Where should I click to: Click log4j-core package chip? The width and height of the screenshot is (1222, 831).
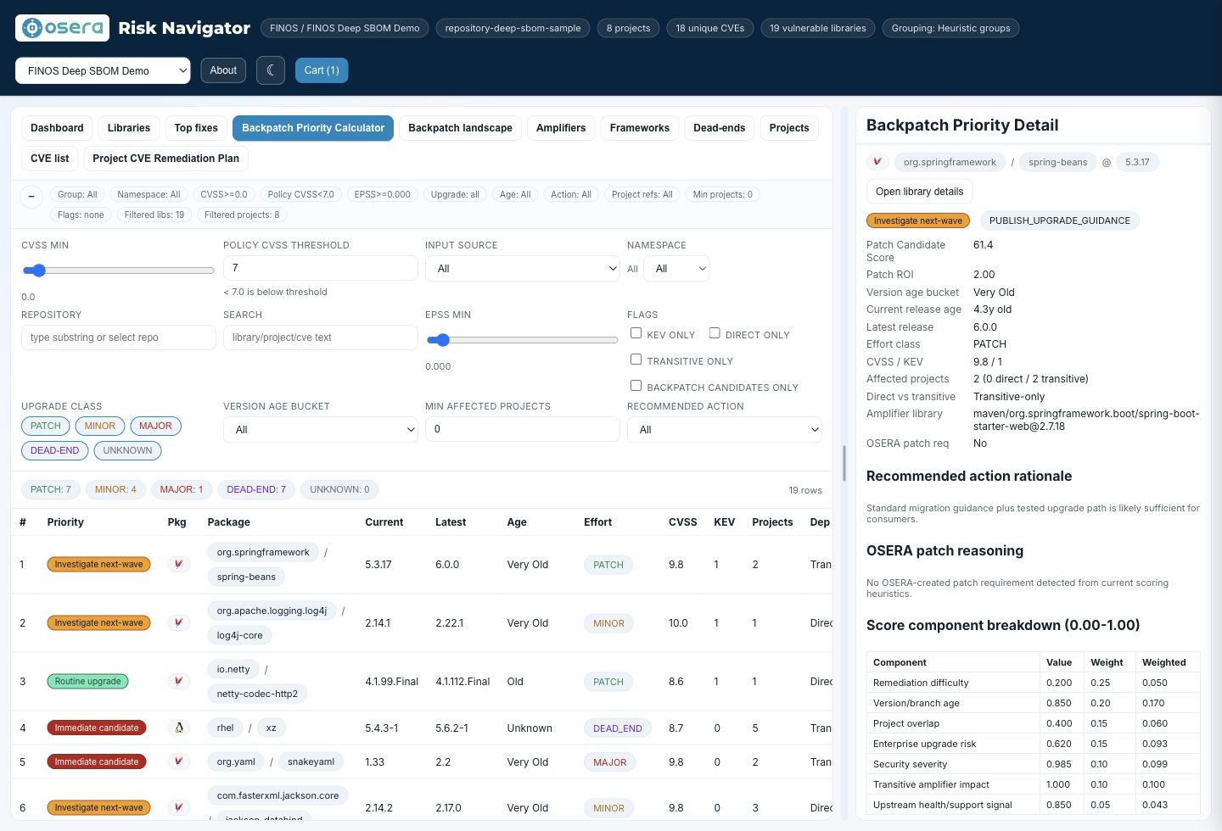(x=239, y=635)
